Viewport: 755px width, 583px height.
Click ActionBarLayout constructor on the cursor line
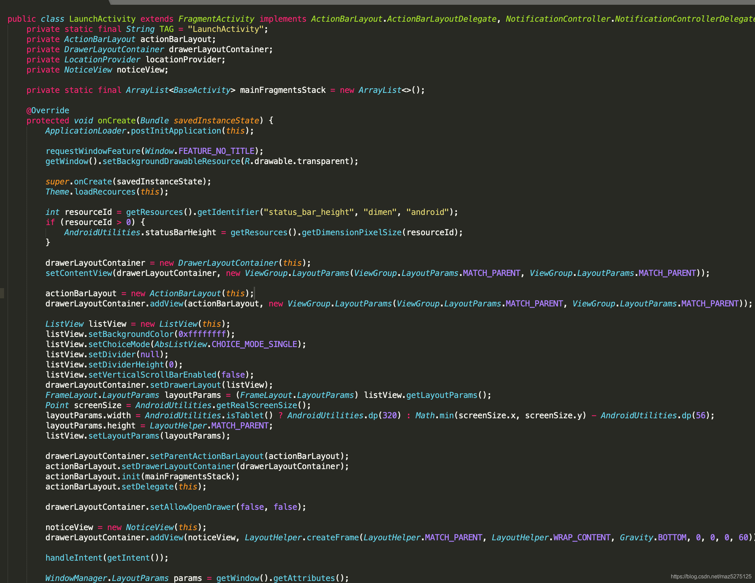(185, 294)
